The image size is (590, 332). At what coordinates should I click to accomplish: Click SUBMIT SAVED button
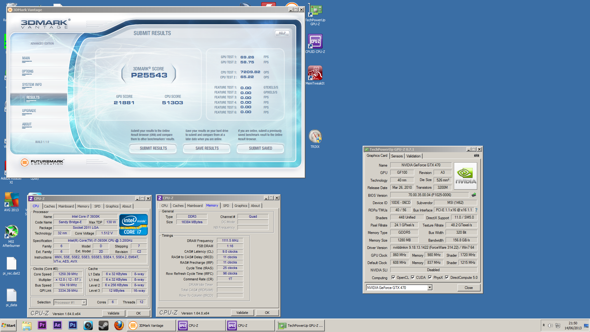click(x=260, y=148)
